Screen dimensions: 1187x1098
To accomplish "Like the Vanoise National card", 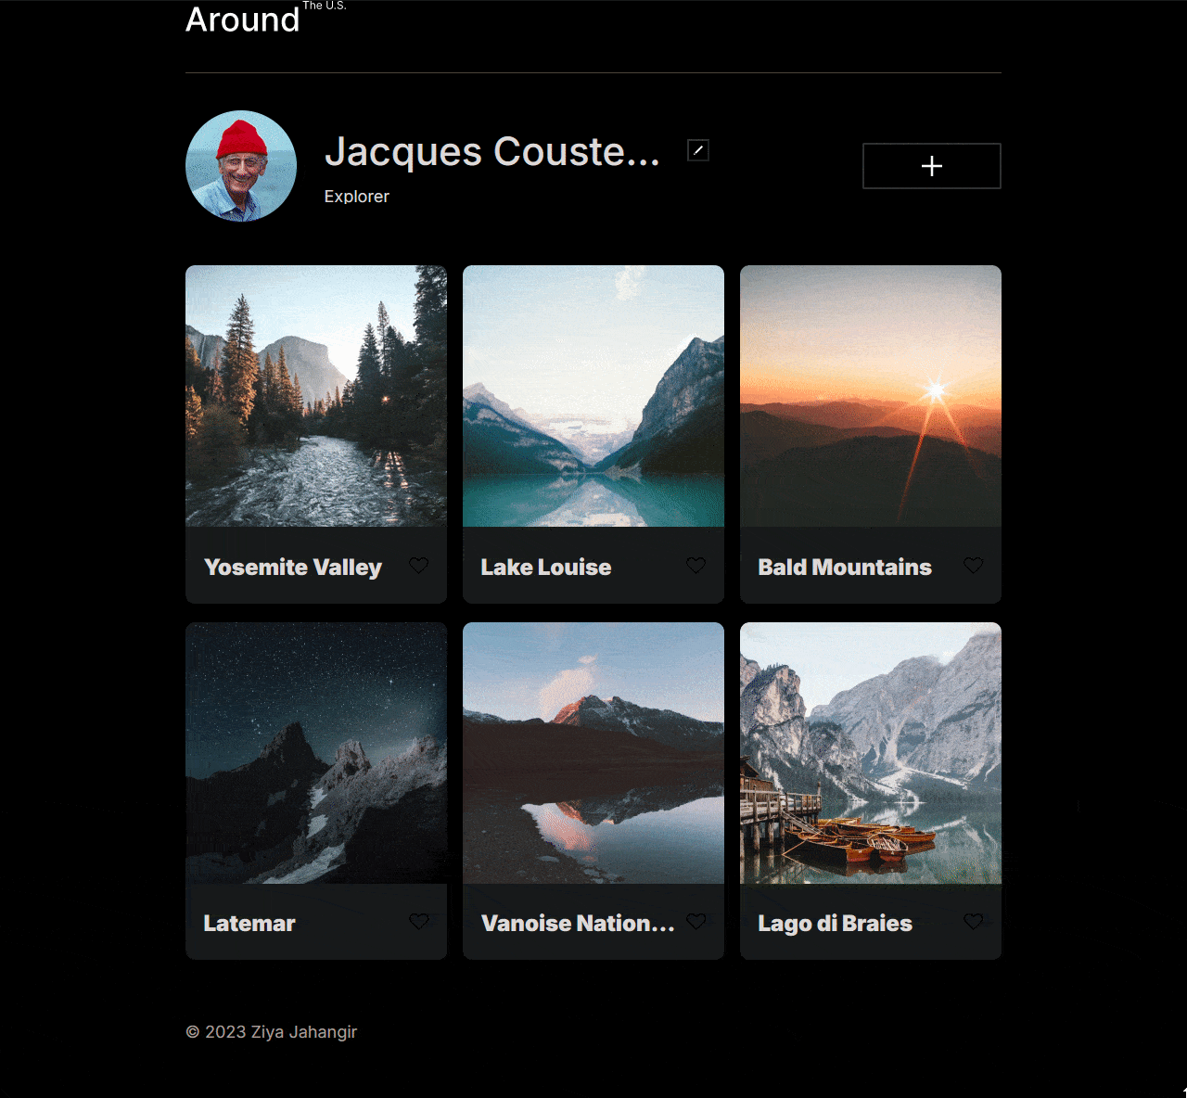I will tap(696, 922).
